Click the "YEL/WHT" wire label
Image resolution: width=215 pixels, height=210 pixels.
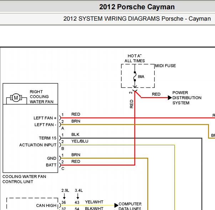[94, 202]
